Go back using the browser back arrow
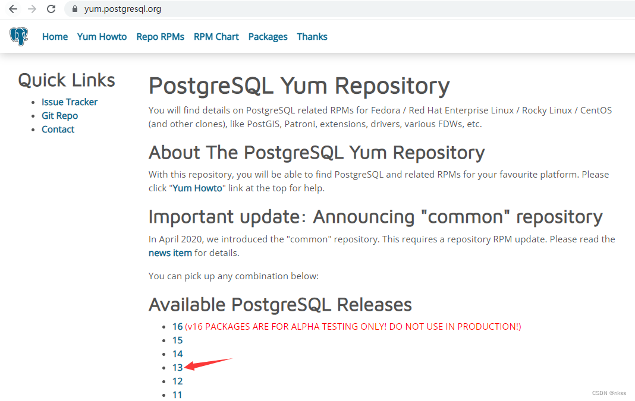 13,9
